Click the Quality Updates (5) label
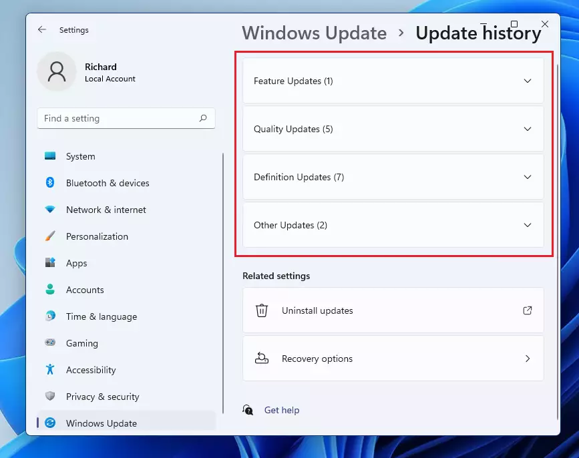 293,129
